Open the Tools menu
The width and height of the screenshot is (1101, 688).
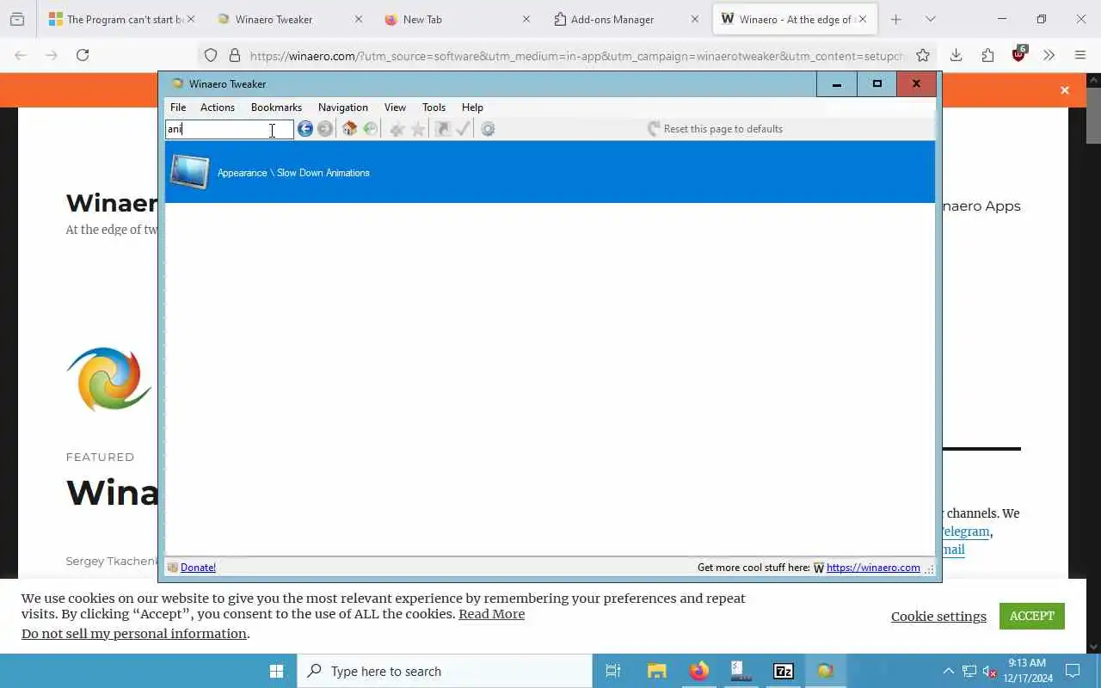pyautogui.click(x=434, y=107)
